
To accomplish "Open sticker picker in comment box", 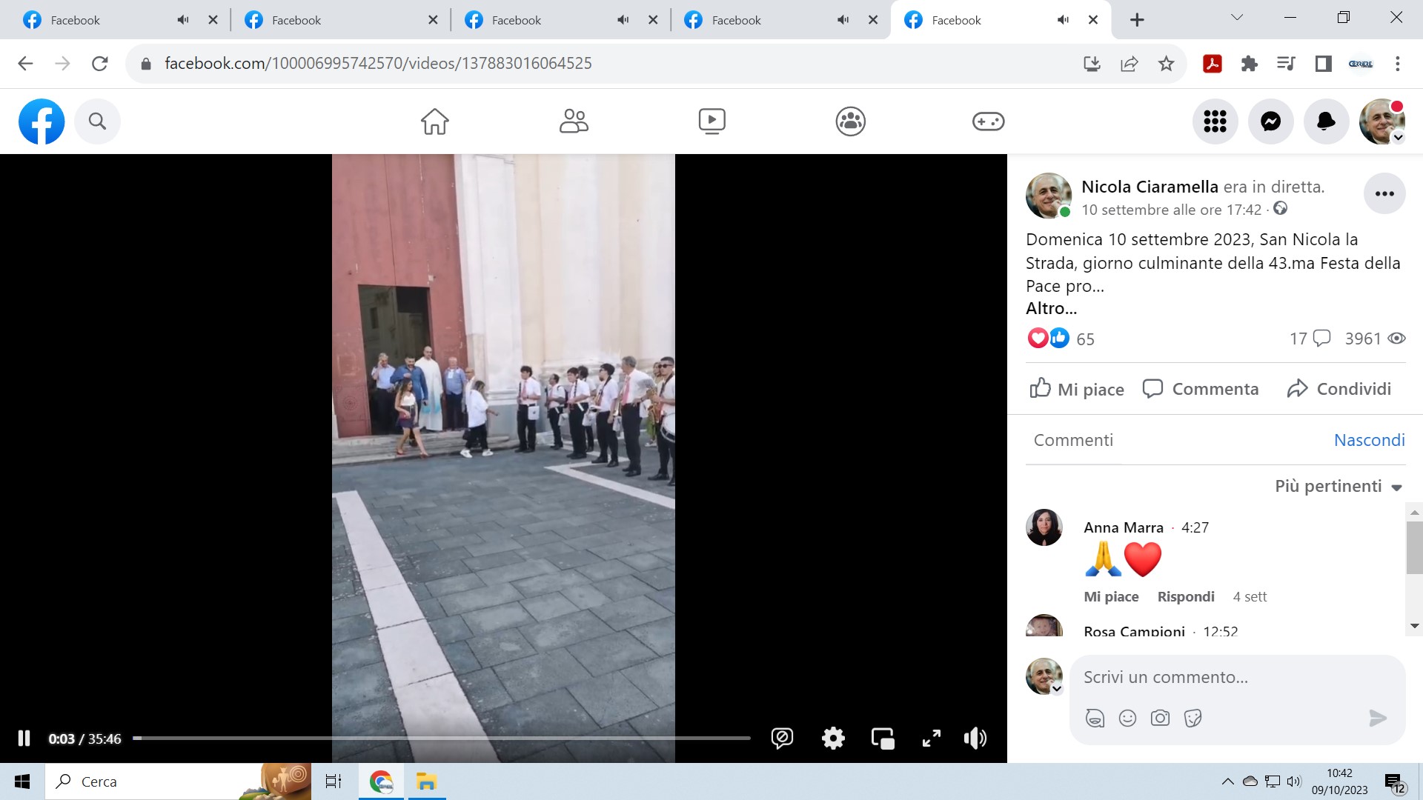I will (x=1193, y=718).
